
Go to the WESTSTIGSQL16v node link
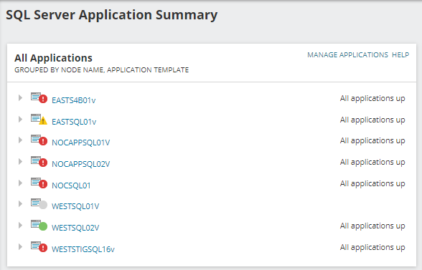pos(83,249)
